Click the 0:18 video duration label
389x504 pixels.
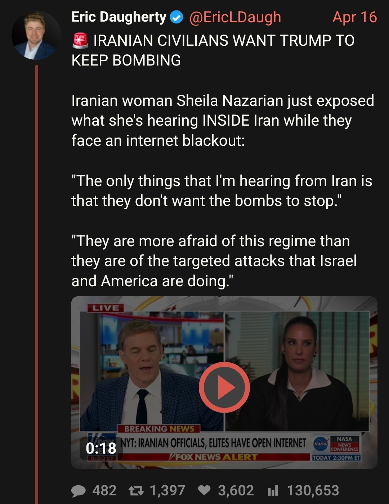101,449
